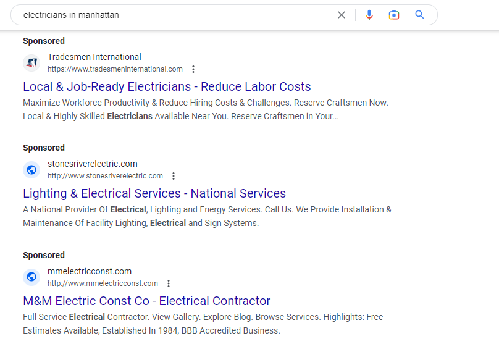Open Lighting & Electrical Services link
Viewport: 499px width, 344px height.
pos(154,193)
